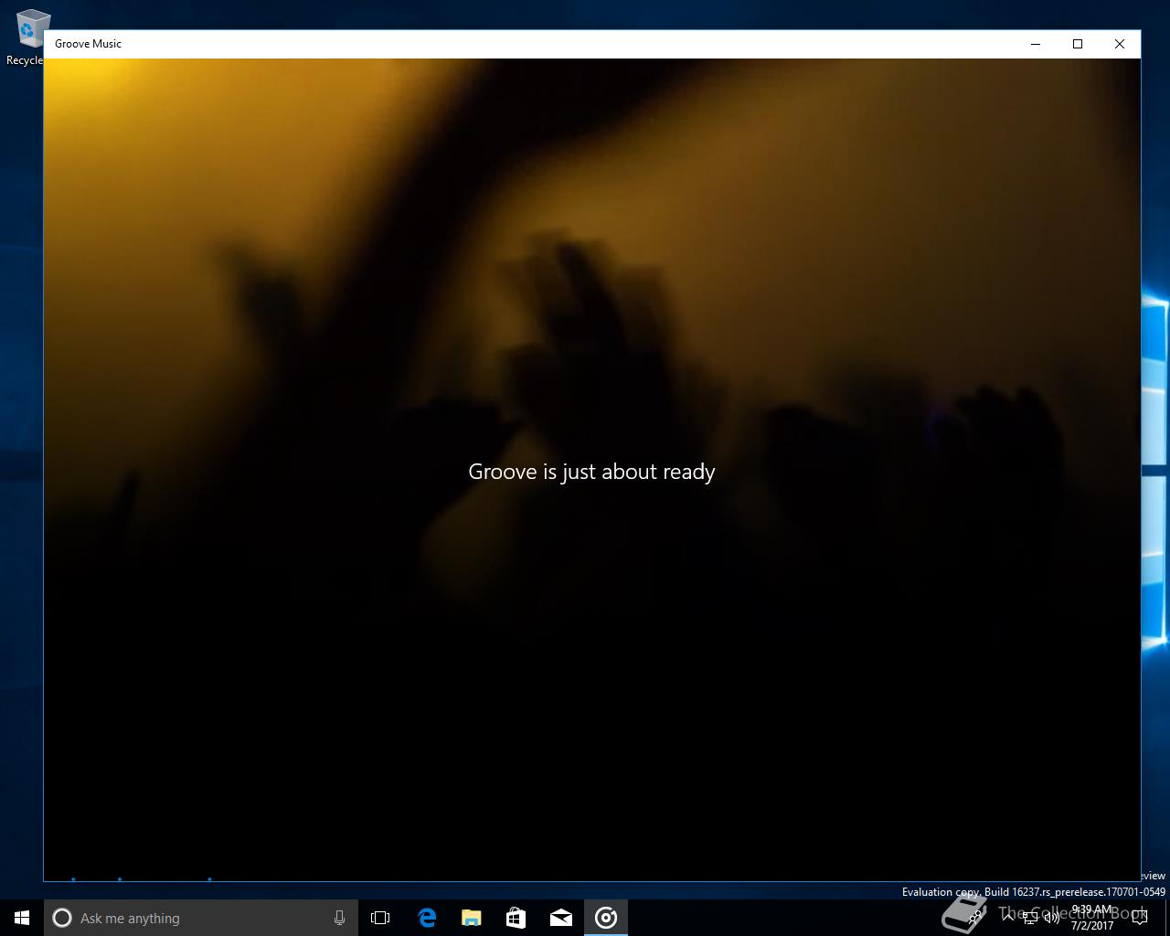1170x936 pixels.
Task: Maximize the Groove Music window
Action: point(1078,44)
